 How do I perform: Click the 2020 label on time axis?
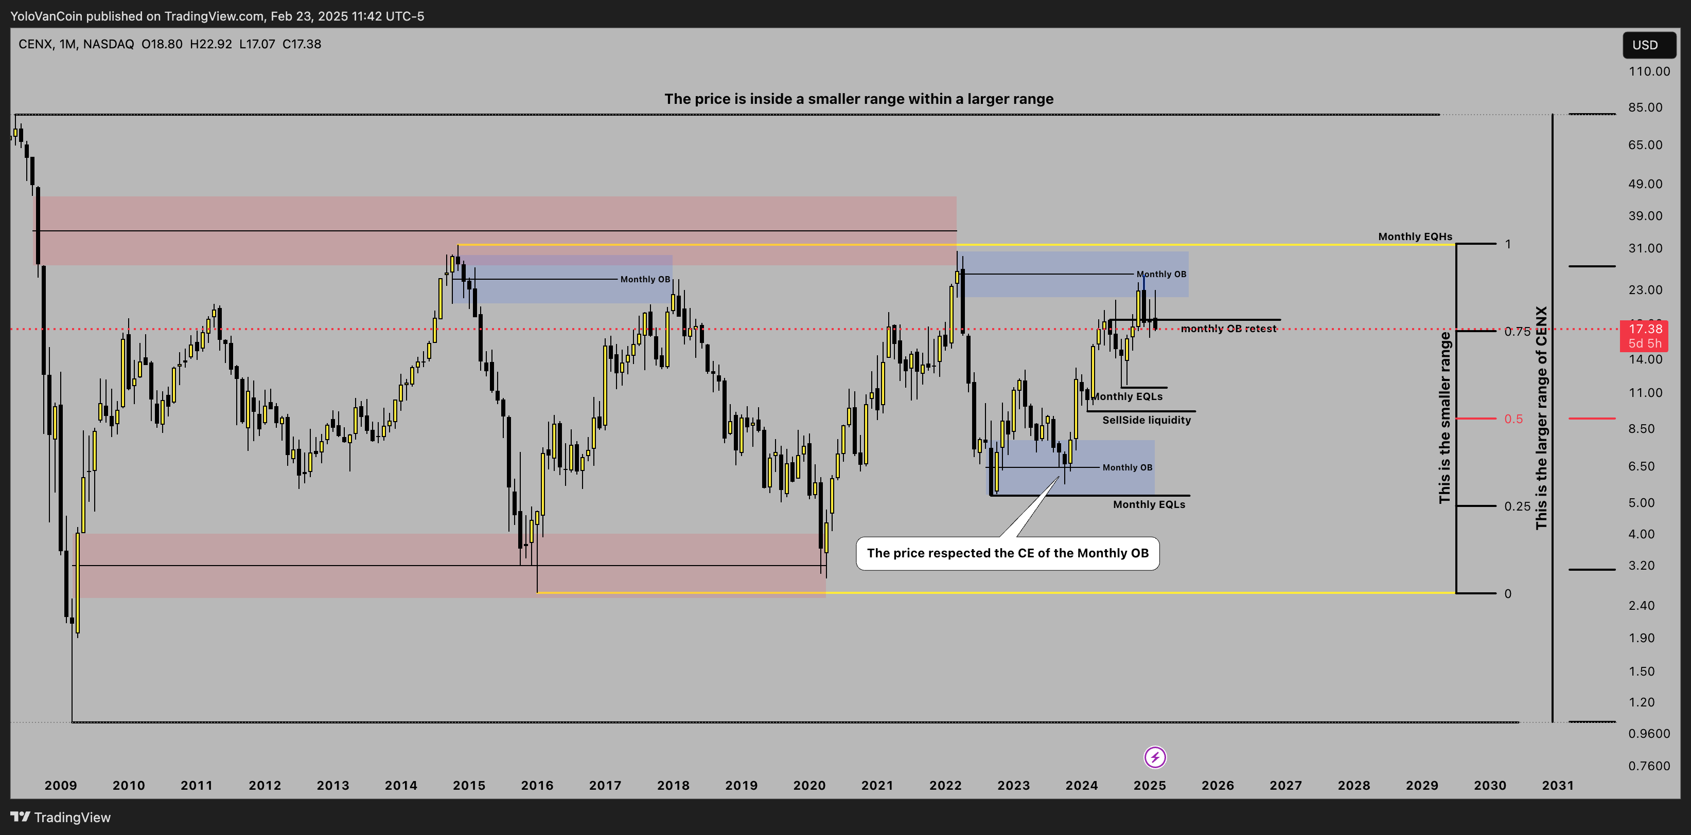pos(809,785)
